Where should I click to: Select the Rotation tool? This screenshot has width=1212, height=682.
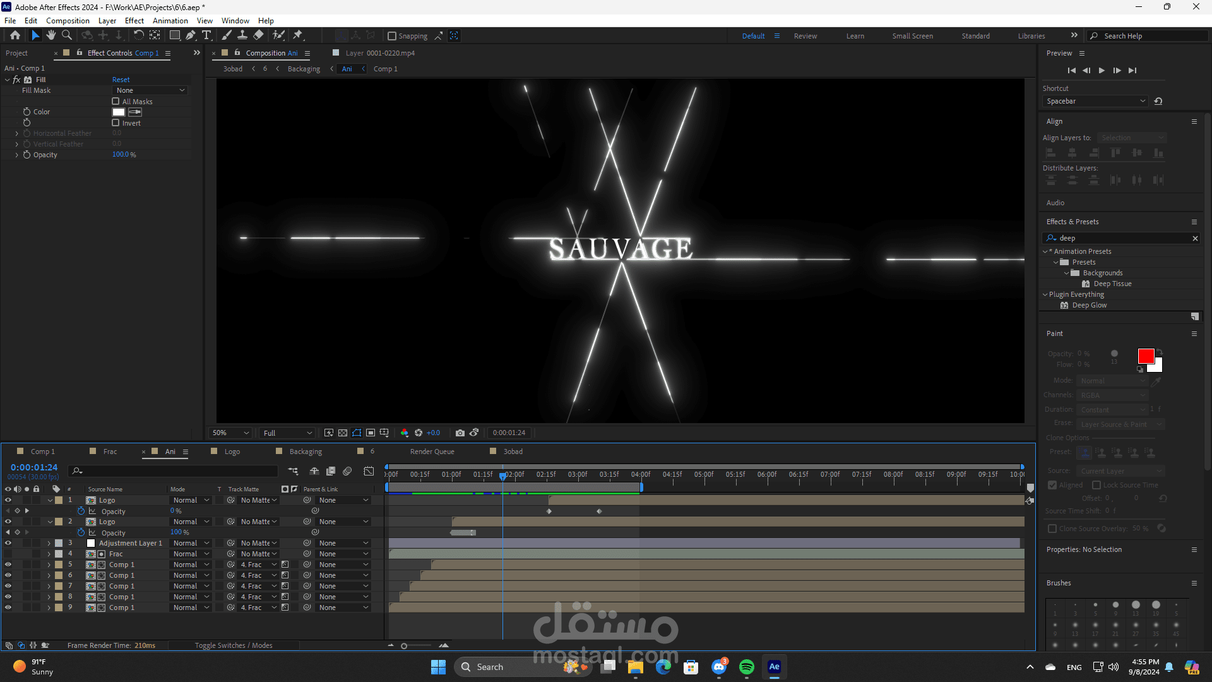139,35
